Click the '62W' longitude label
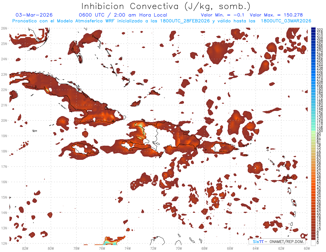Viewport: 326px width, 252px height. click(x=281, y=248)
